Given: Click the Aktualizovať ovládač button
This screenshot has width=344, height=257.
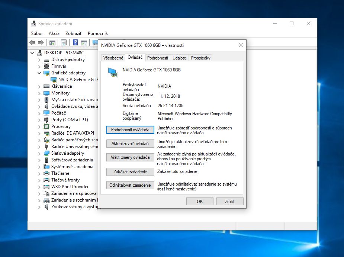Looking at the screenshot, I should pyautogui.click(x=130, y=144).
